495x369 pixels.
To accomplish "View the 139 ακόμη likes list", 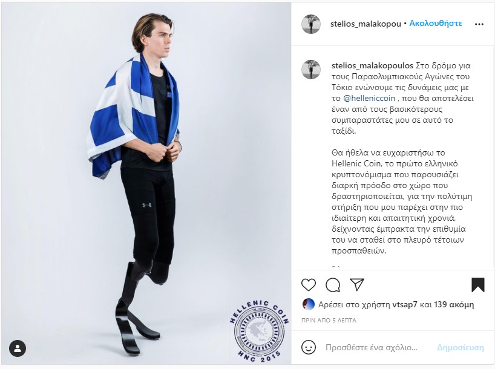I will point(454,305).
